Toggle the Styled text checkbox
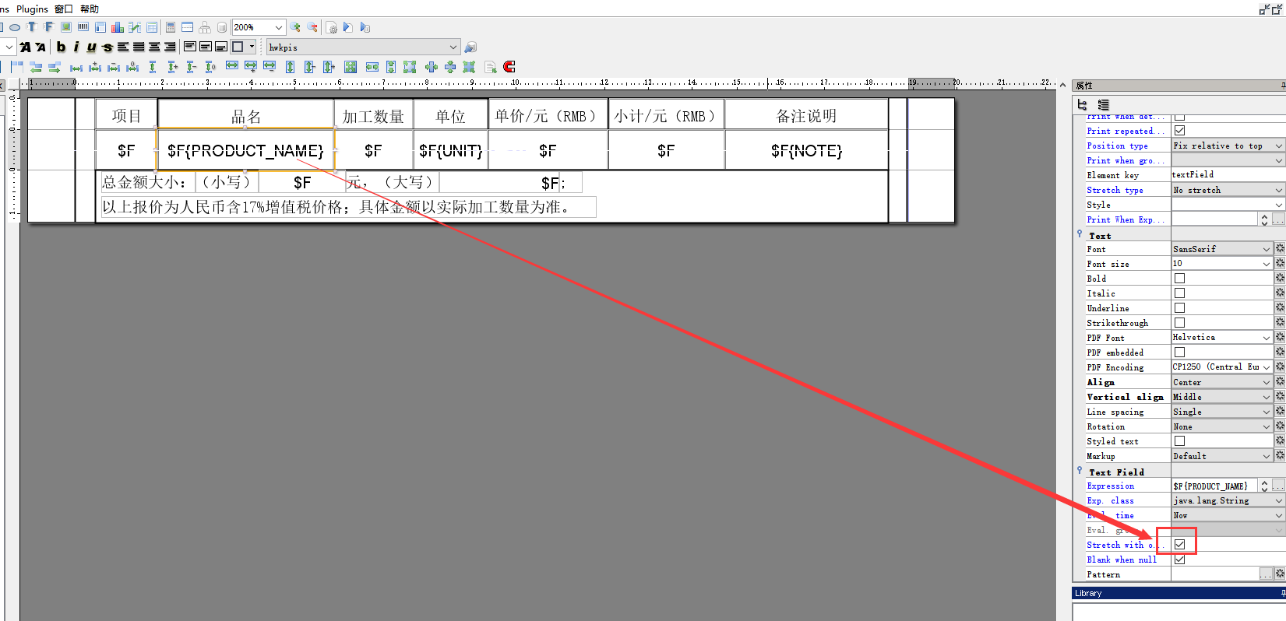Image resolution: width=1286 pixels, height=621 pixels. (1179, 440)
